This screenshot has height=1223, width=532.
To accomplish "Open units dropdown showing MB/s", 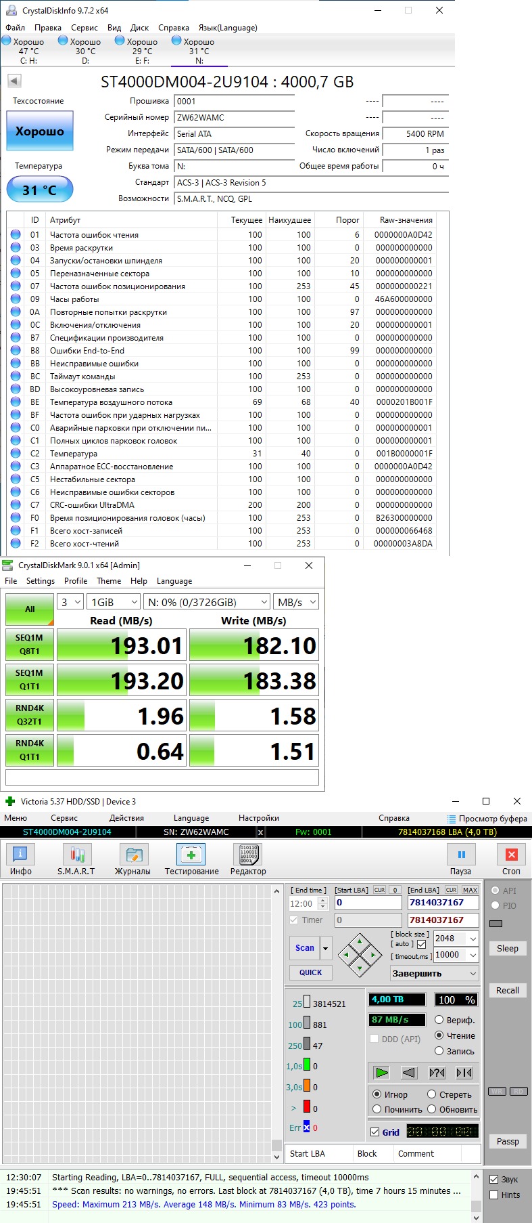I will pos(296,602).
